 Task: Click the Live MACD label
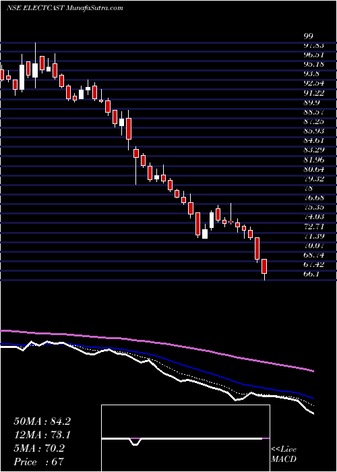pos(284,454)
